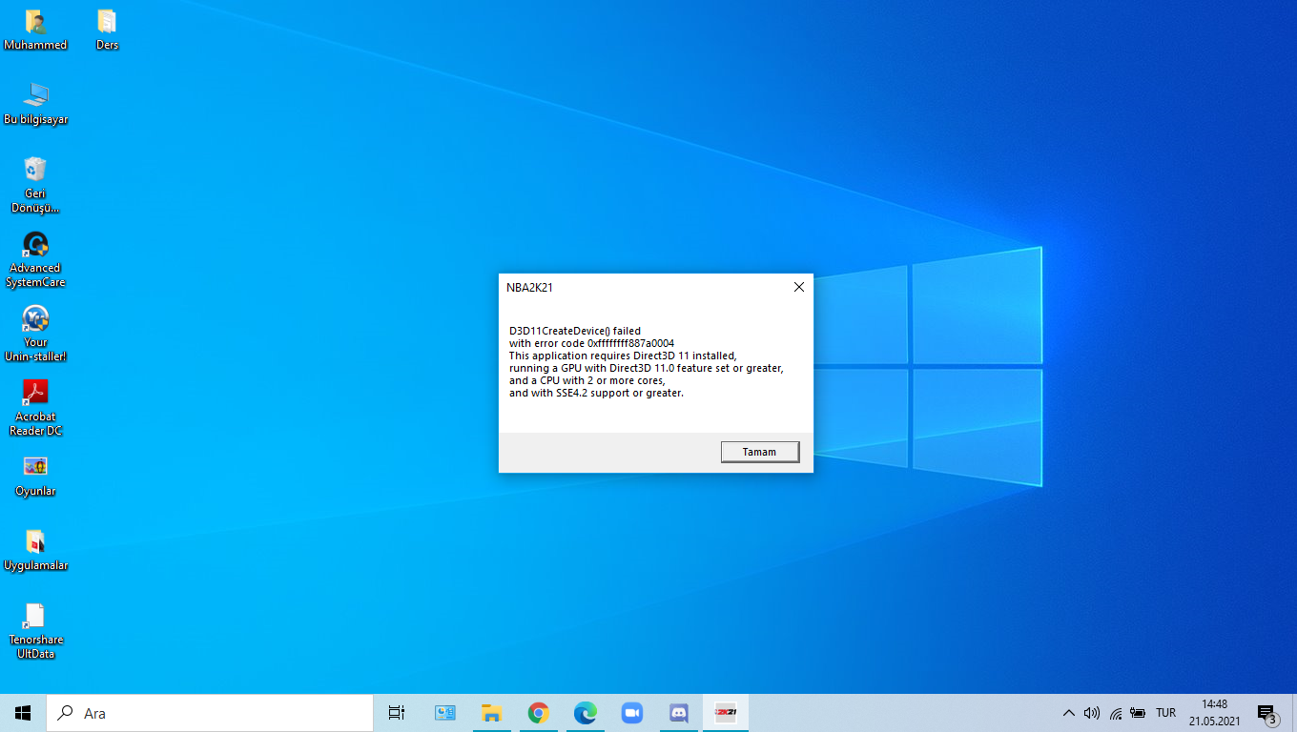Select the Bu bilgisayar desktop icon
1297x732 pixels.
pyautogui.click(x=35, y=104)
